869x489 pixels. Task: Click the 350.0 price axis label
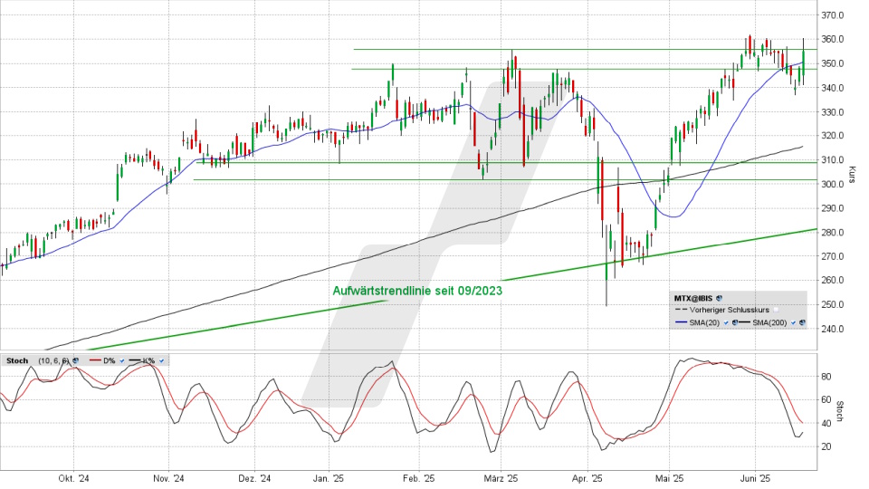click(x=832, y=63)
